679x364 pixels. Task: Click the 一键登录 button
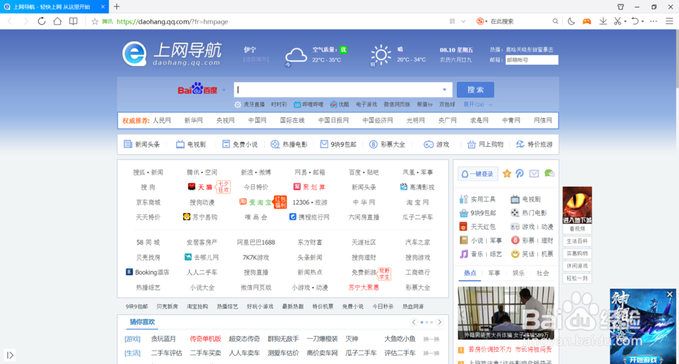pos(478,174)
